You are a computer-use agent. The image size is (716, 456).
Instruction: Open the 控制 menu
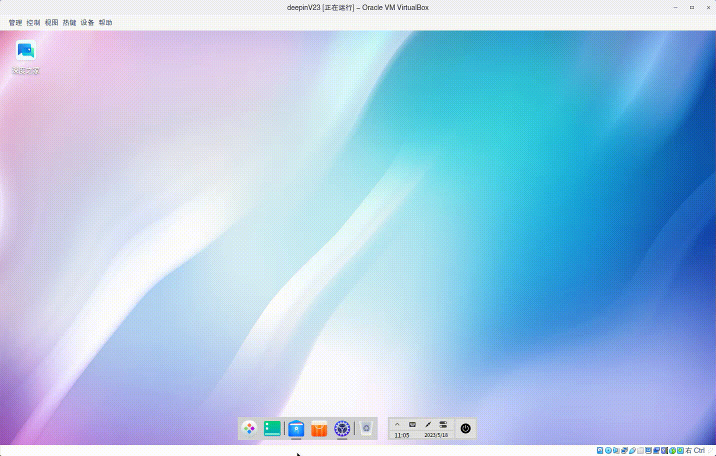point(33,22)
